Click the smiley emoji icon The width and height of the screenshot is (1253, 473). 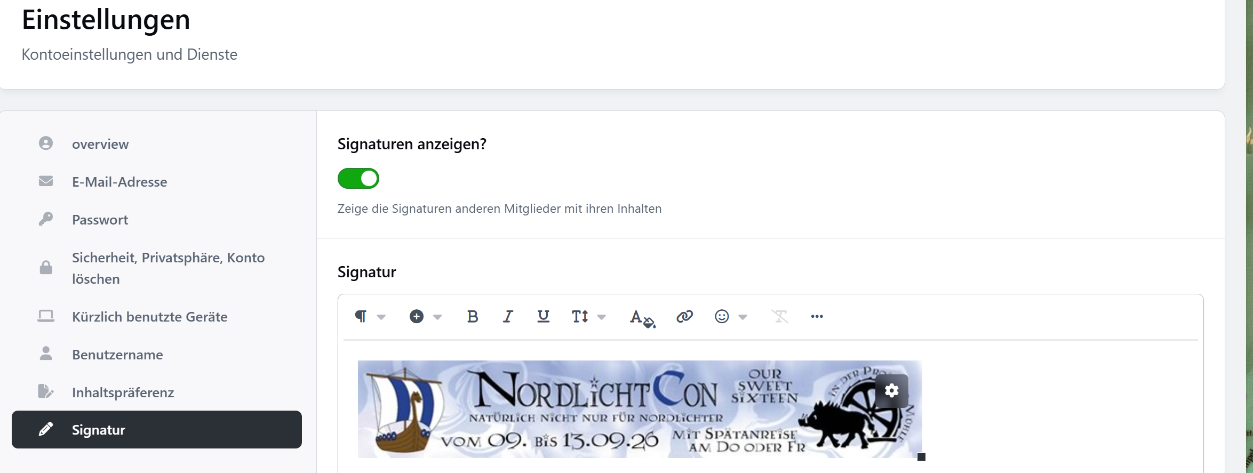coord(722,317)
